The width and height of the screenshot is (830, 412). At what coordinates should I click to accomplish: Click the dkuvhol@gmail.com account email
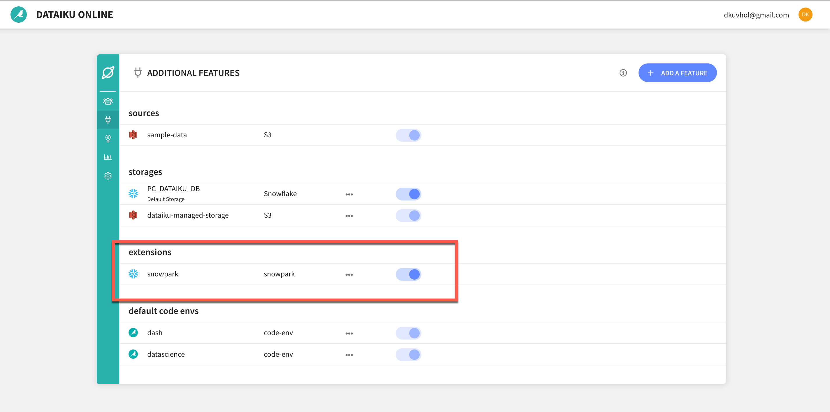pos(756,15)
